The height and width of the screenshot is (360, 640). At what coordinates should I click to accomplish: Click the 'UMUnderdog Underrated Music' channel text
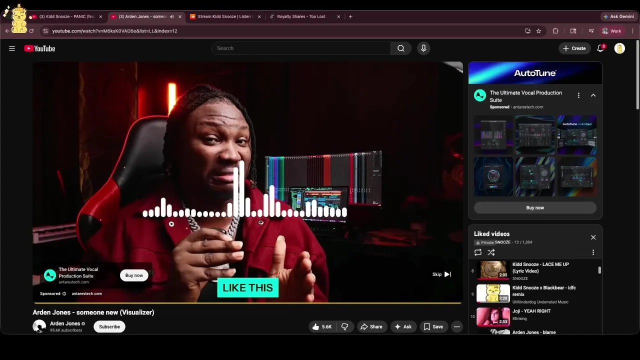click(540, 302)
